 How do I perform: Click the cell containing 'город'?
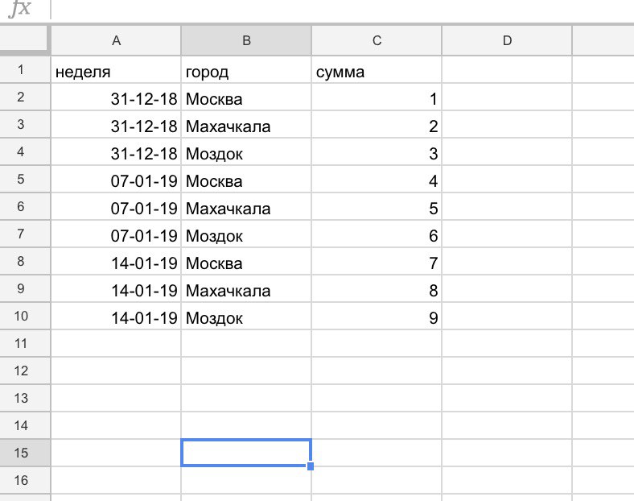coord(246,70)
